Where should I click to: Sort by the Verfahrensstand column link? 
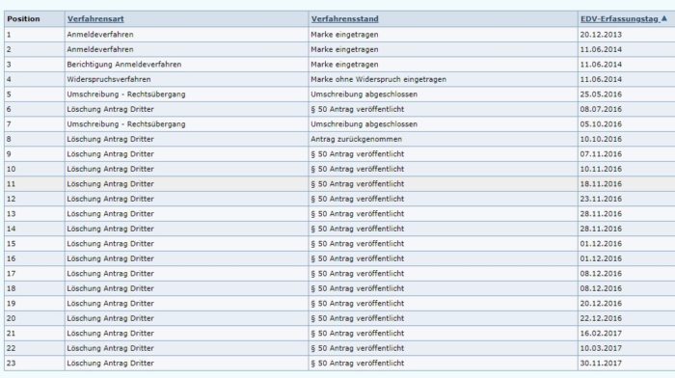[x=345, y=19]
